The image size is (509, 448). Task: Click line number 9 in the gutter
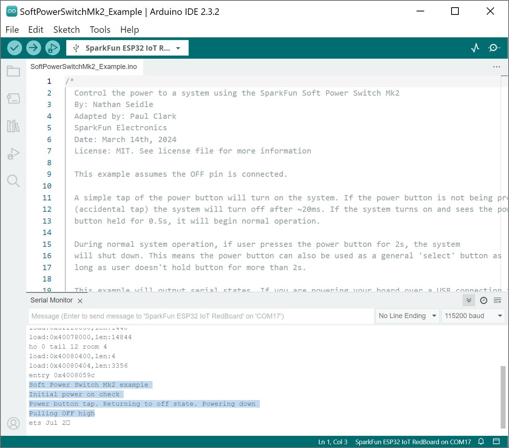(49, 174)
